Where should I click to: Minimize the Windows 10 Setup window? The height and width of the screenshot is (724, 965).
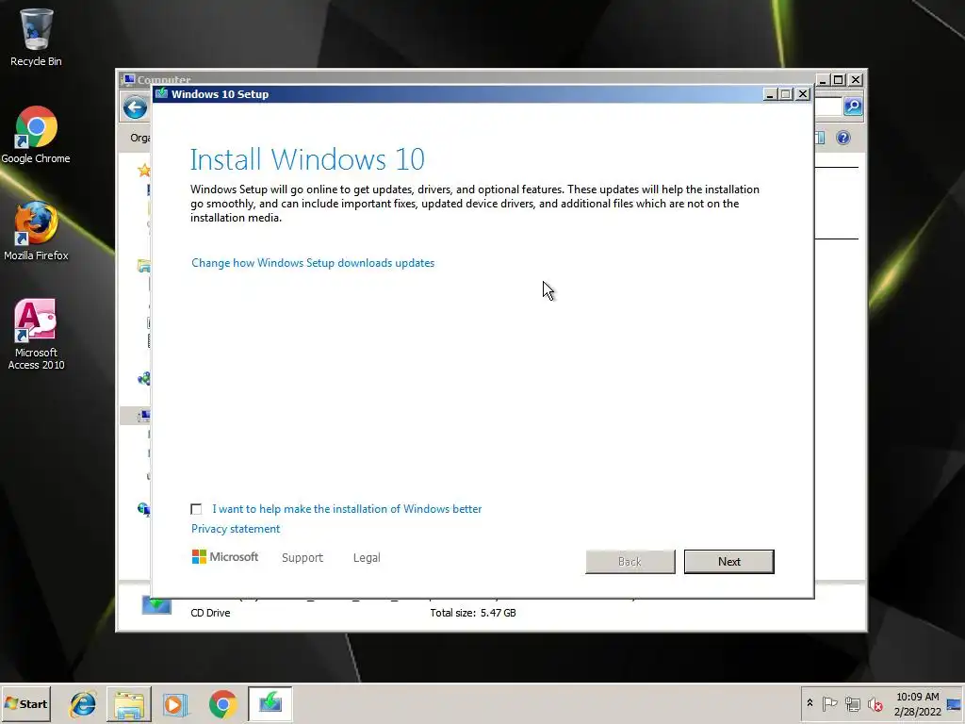[770, 94]
